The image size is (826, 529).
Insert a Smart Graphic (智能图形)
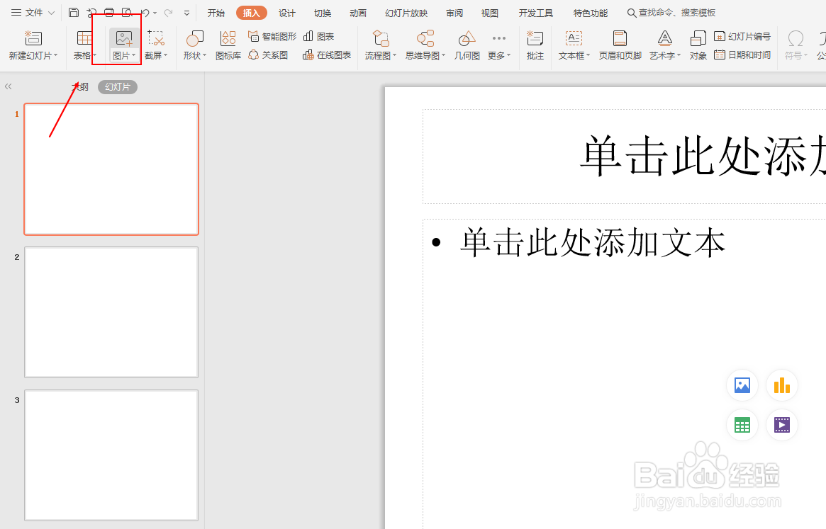click(x=272, y=36)
